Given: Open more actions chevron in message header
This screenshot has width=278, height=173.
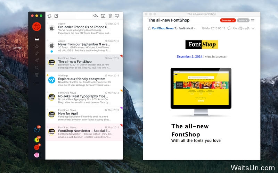Looking at the screenshot, I should [253, 28].
